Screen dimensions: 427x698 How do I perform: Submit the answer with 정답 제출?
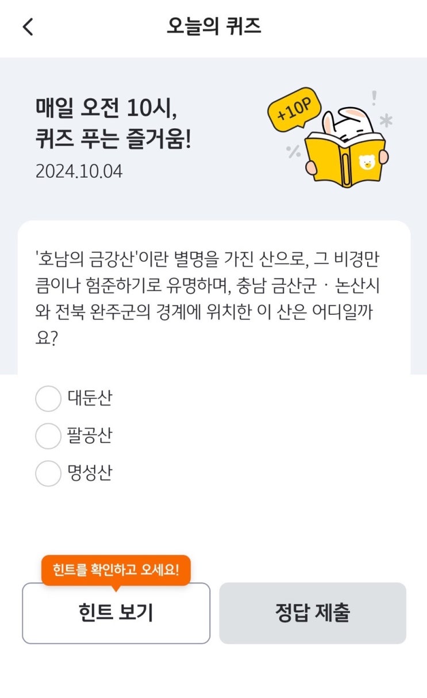(313, 613)
